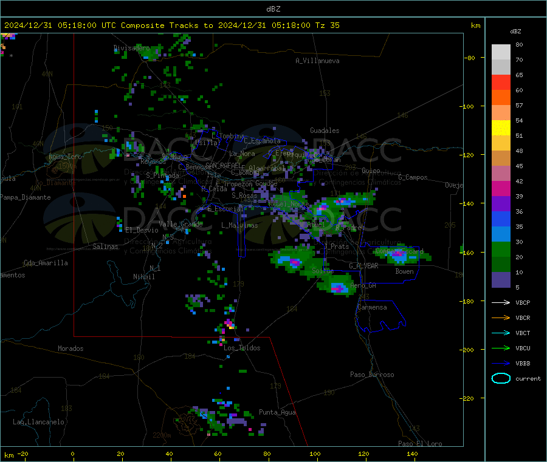Image resolution: width=547 pixels, height=462 pixels.
Task: Click the cyan VBCT arrow legend icon
Action: tap(501, 333)
